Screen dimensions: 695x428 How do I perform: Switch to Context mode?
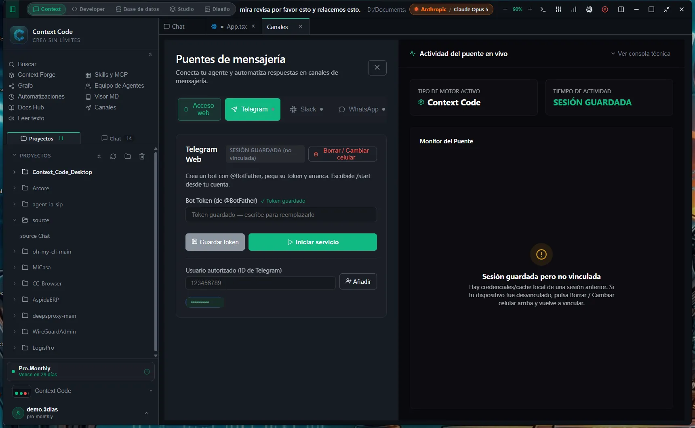pyautogui.click(x=47, y=9)
